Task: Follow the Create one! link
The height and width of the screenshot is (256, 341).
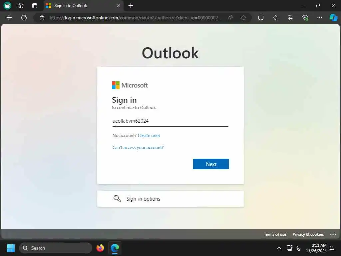Action: point(149,135)
